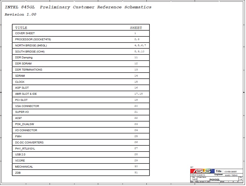Select the 'DDR Damping' row title

(x=24, y=58)
